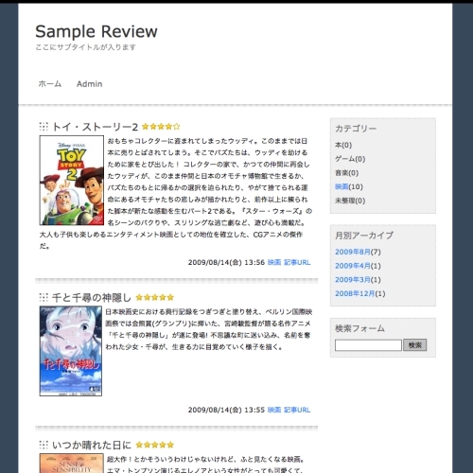Open the 2008年12月 archive link
Image resolution: width=473 pixels, height=473 pixels.
(355, 293)
